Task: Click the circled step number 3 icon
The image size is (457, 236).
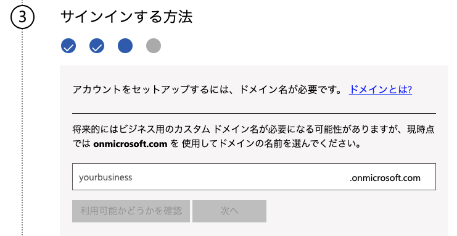Action: click(x=22, y=17)
